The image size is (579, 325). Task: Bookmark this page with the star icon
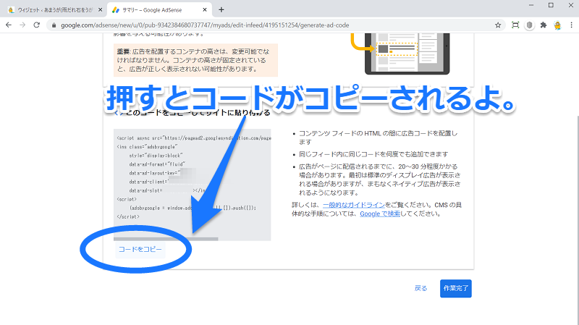[496, 25]
